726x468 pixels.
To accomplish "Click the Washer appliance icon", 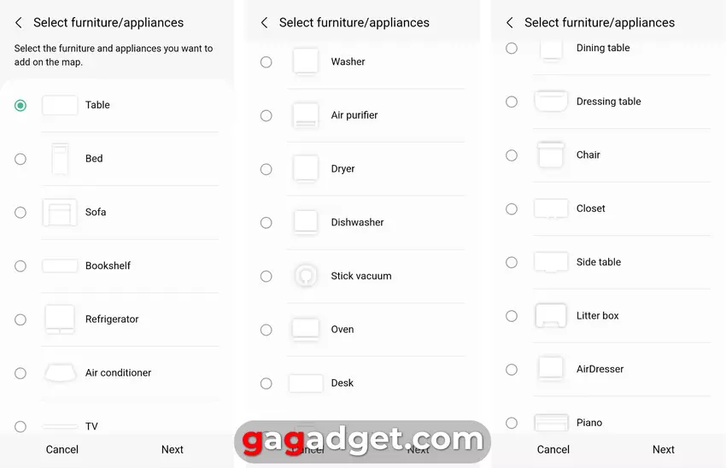I will click(x=305, y=61).
